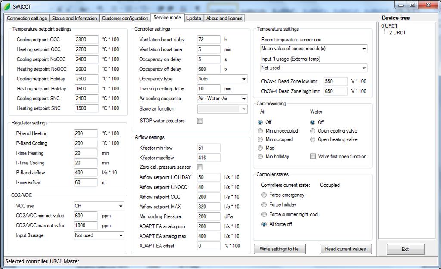Open Customer configuration tab

point(125,18)
